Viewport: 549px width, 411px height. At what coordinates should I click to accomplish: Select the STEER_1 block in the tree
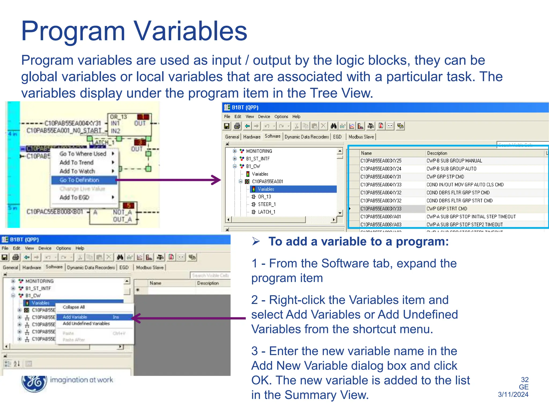click(266, 204)
